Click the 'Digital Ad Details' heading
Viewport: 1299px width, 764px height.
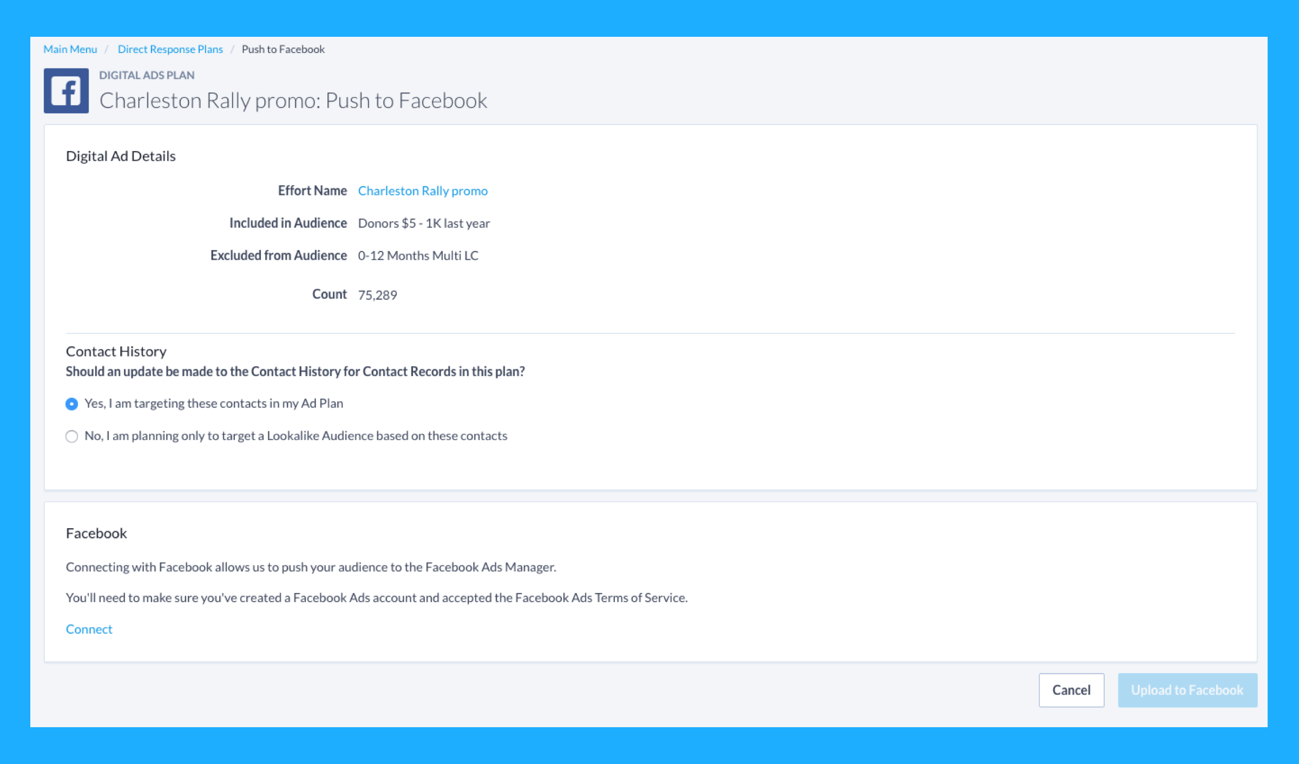coord(121,156)
